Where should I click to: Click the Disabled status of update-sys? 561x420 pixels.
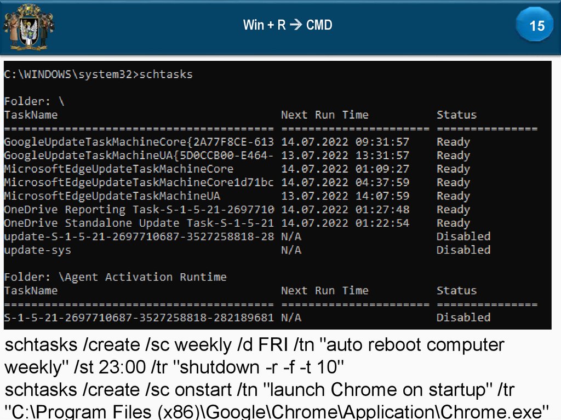pyautogui.click(x=463, y=250)
